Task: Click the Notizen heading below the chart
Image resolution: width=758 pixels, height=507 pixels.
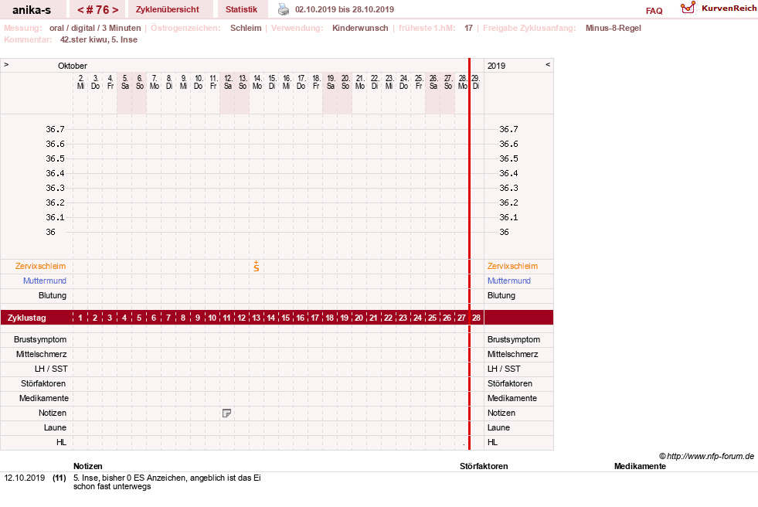Action: coord(88,466)
